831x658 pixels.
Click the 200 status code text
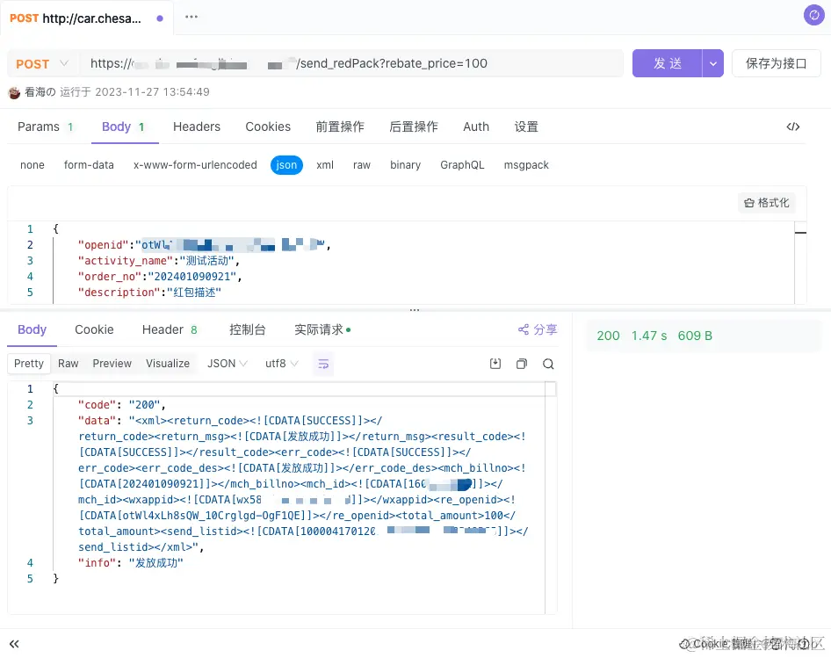tap(608, 336)
